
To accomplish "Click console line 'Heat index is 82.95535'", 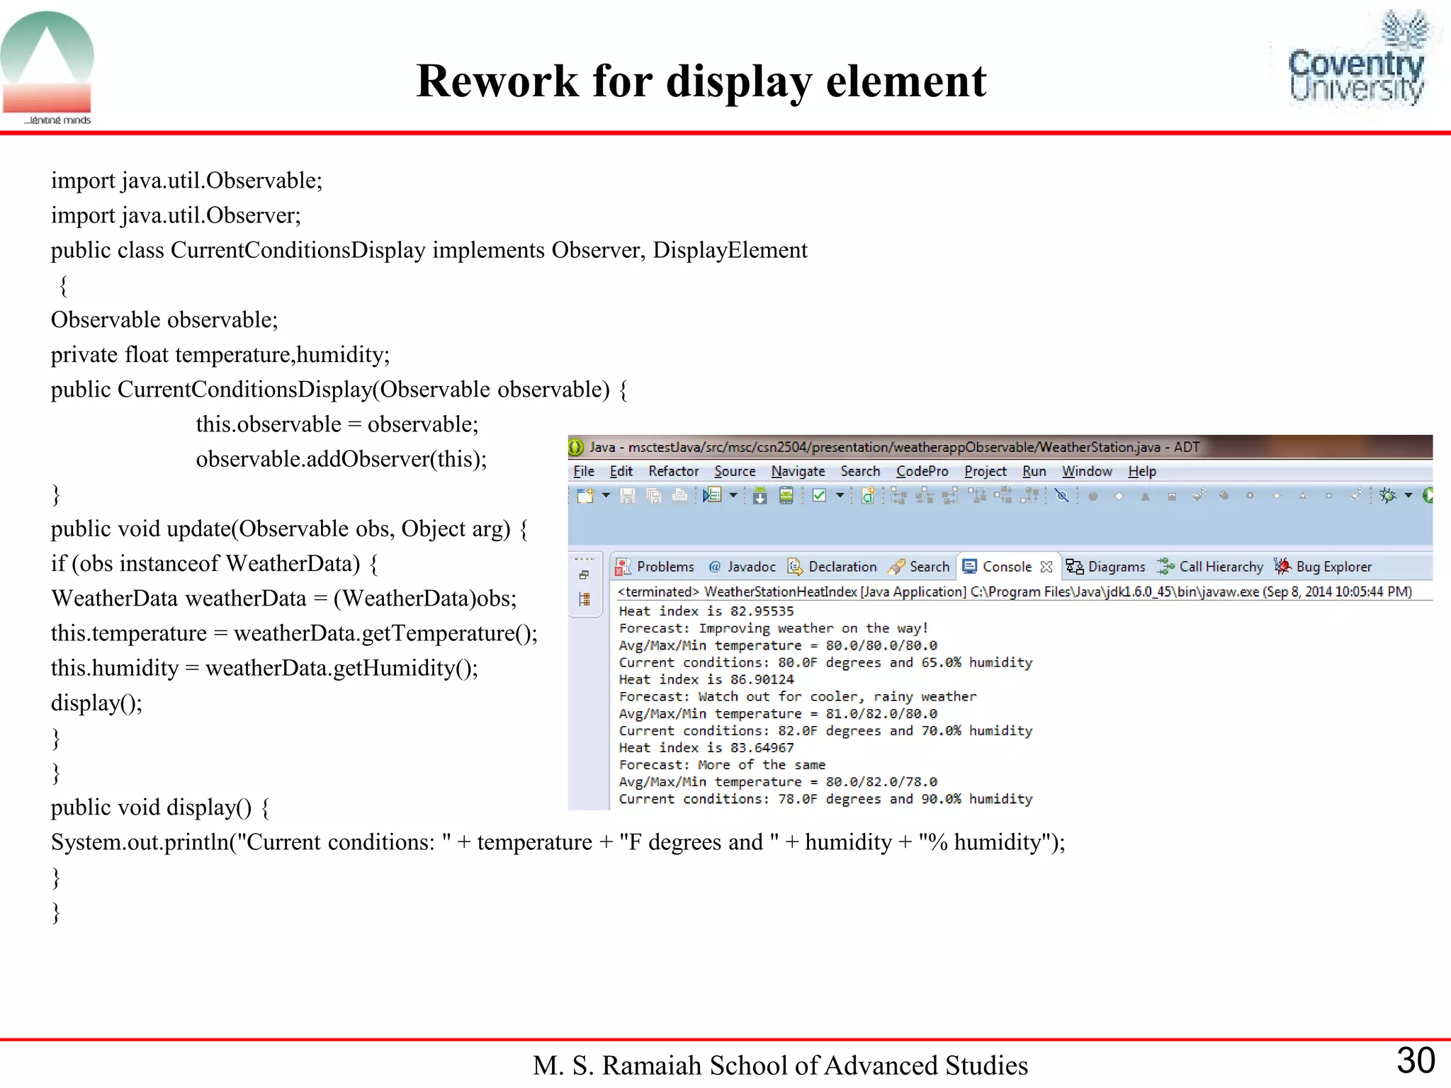I will click(x=706, y=611).
